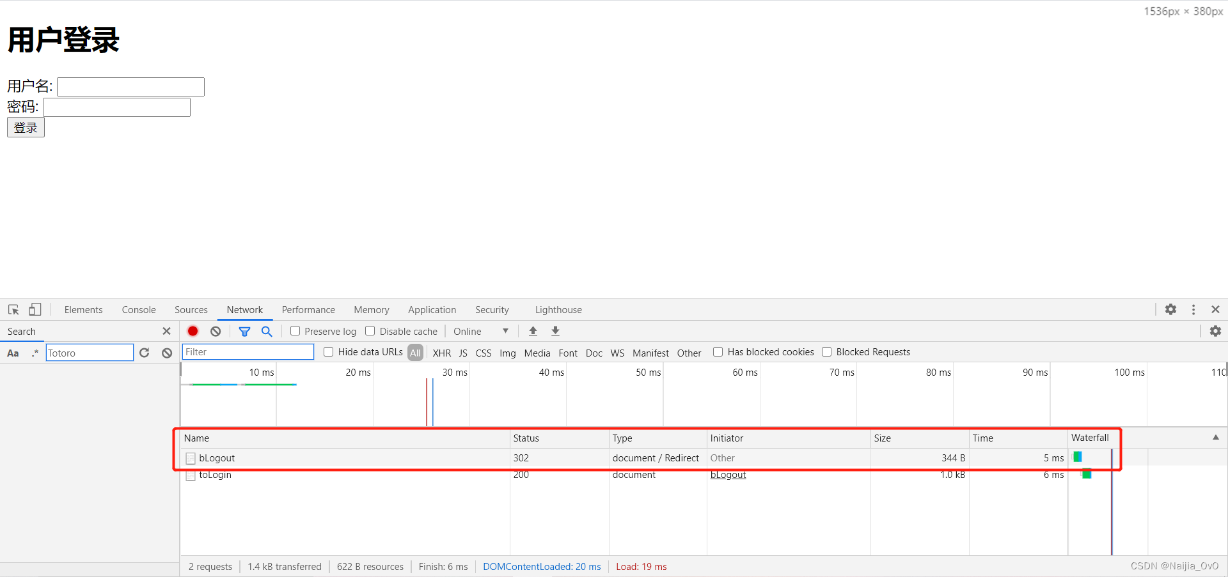
Task: Toggle regular expression search option
Action: coord(35,353)
